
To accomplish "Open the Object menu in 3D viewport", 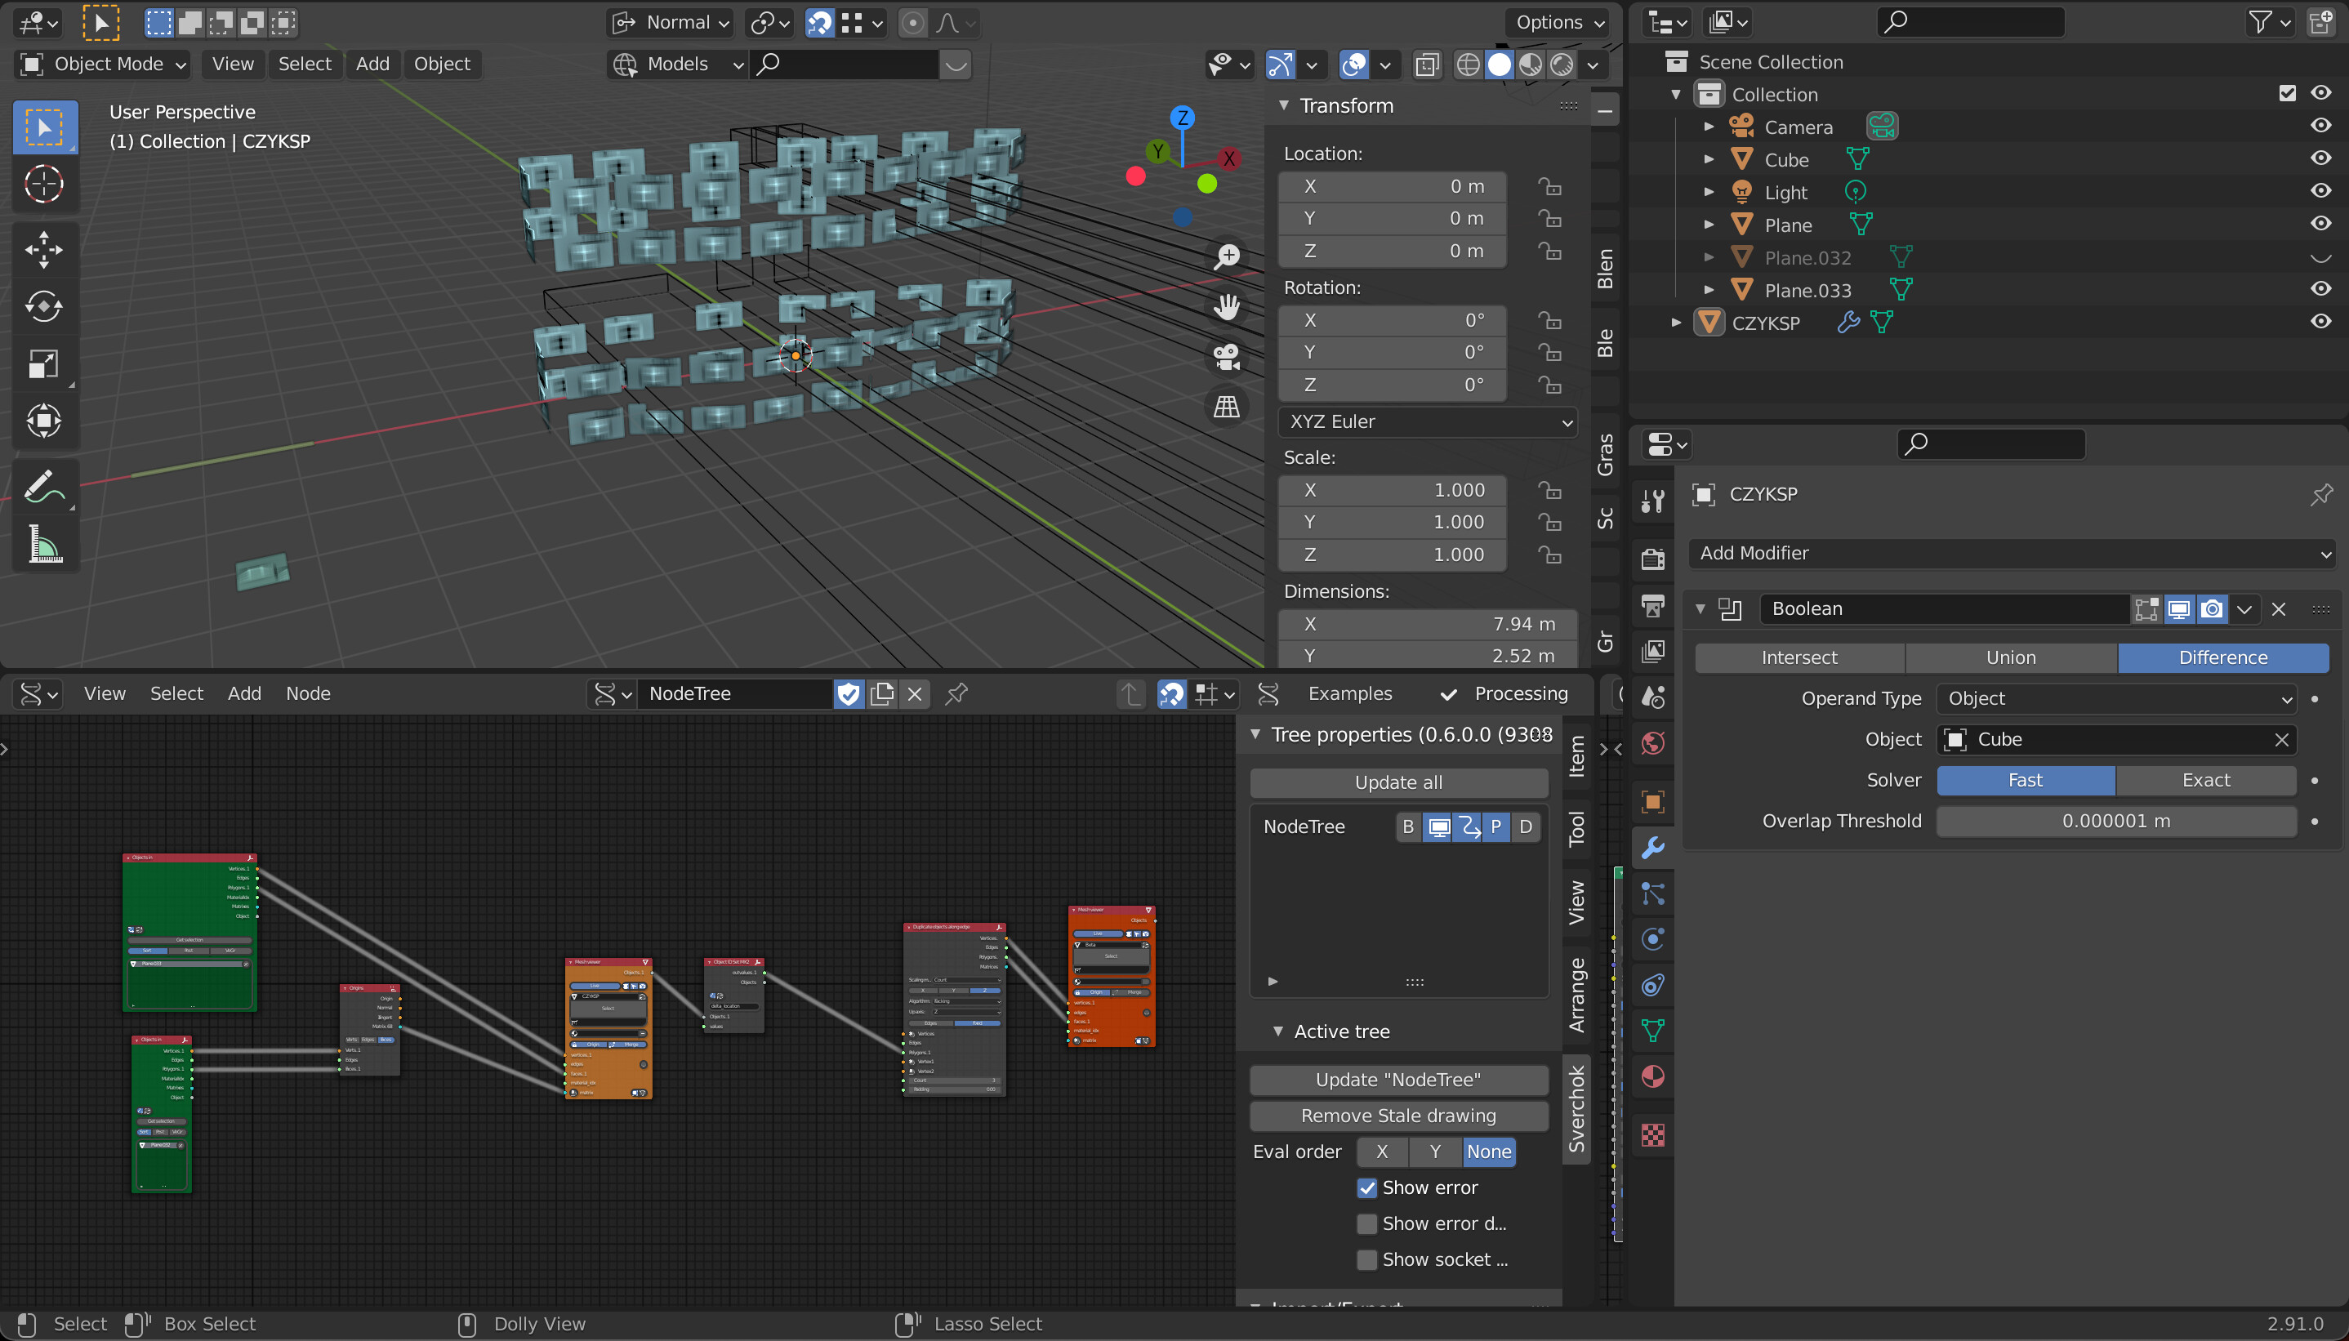I will click(442, 65).
